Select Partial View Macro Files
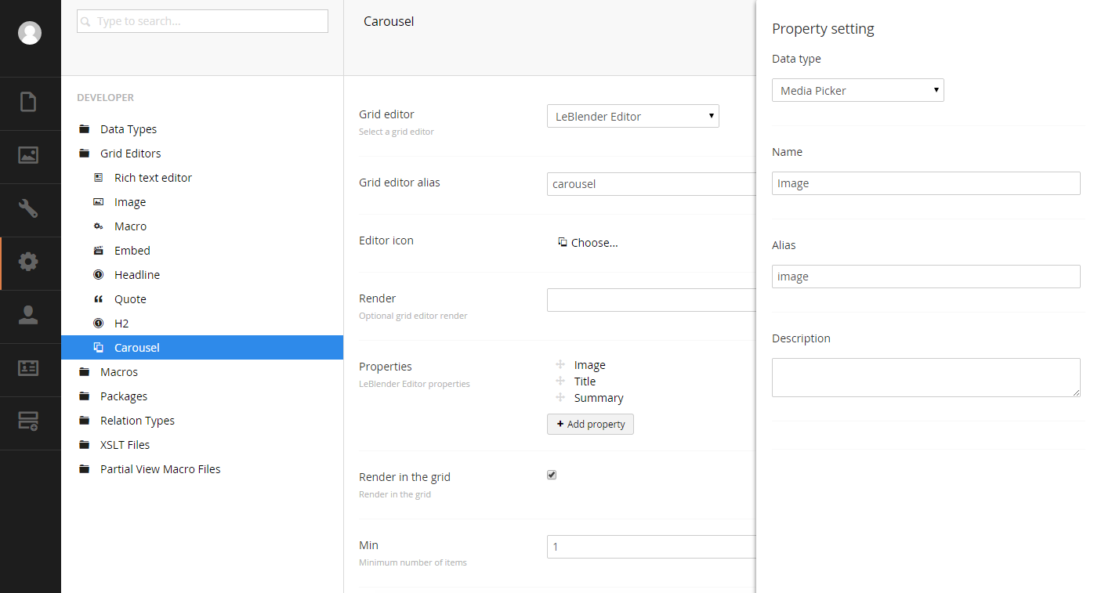This screenshot has width=1094, height=593. [x=161, y=469]
